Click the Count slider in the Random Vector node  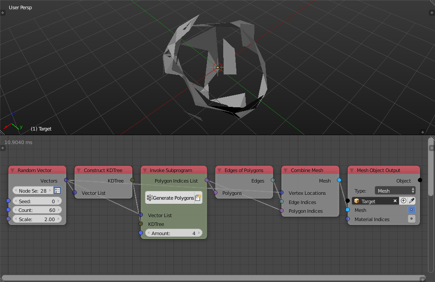click(x=37, y=210)
